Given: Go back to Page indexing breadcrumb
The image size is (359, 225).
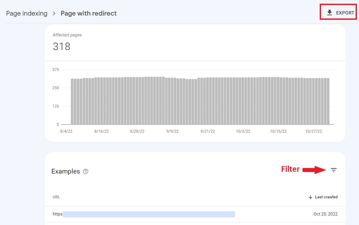Looking at the screenshot, I should [27, 13].
